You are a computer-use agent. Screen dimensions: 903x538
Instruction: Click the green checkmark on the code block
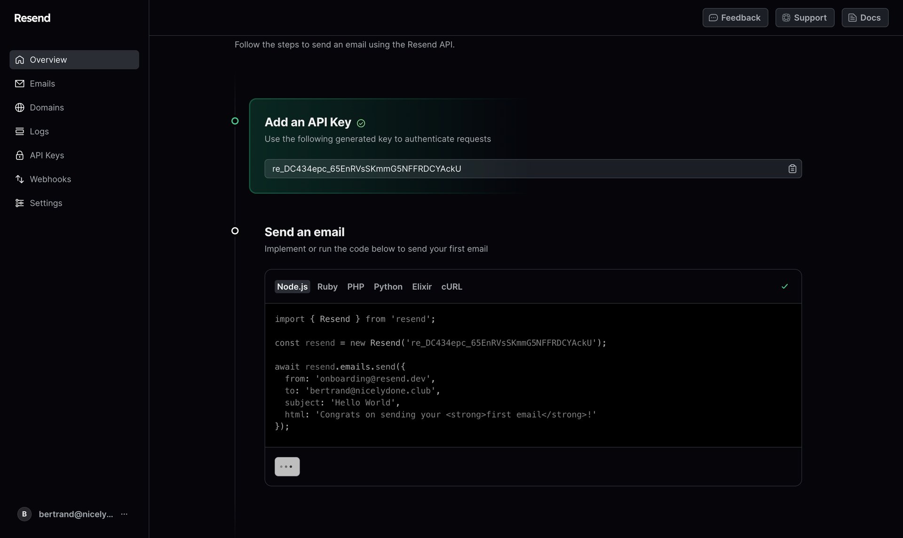(784, 286)
